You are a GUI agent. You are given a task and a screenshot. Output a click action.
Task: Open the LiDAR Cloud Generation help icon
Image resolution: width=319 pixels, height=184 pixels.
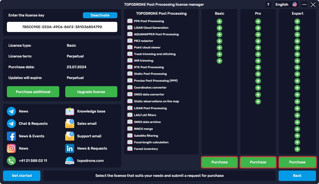coord(130,28)
